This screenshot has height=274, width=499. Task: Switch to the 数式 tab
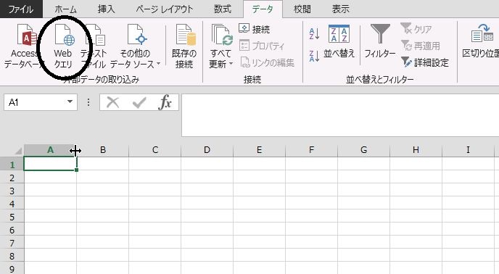tap(222, 9)
